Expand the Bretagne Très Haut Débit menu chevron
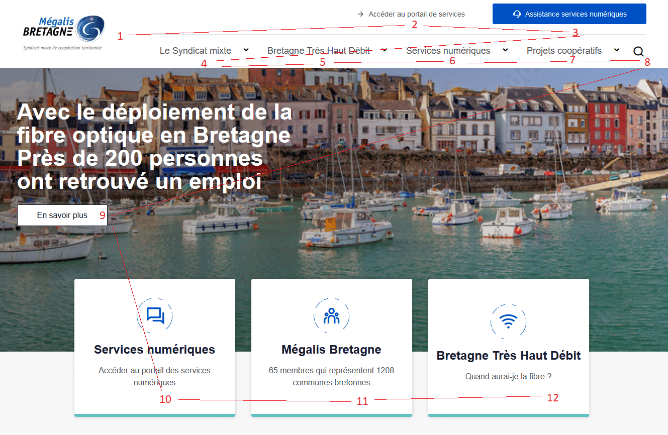The image size is (668, 435). (x=385, y=50)
